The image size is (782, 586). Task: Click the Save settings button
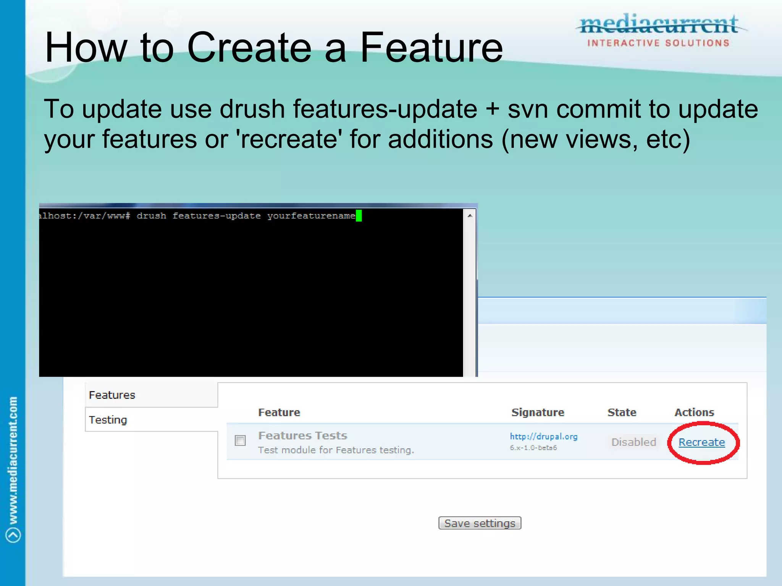point(480,523)
